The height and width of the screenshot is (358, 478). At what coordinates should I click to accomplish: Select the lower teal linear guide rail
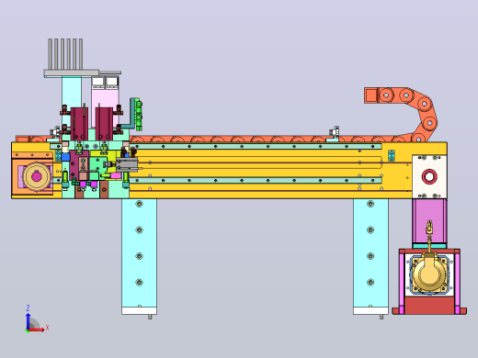(256, 181)
